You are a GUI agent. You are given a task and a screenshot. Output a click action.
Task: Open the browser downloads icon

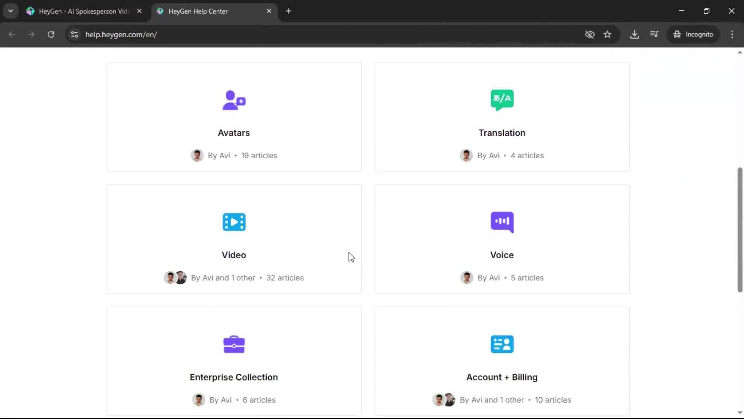point(634,35)
